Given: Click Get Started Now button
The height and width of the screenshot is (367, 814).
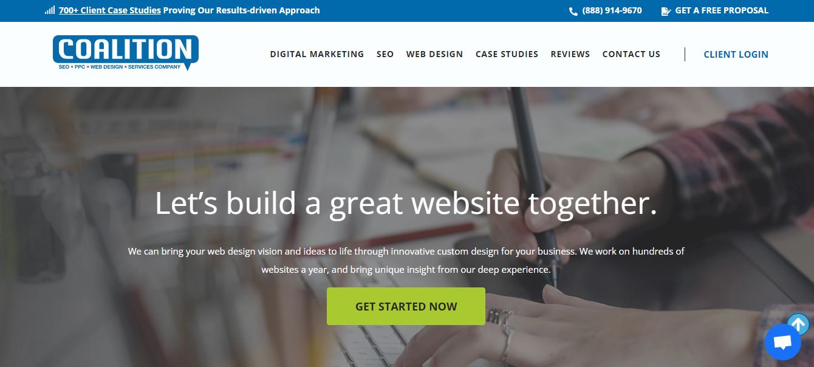Looking at the screenshot, I should click(406, 306).
